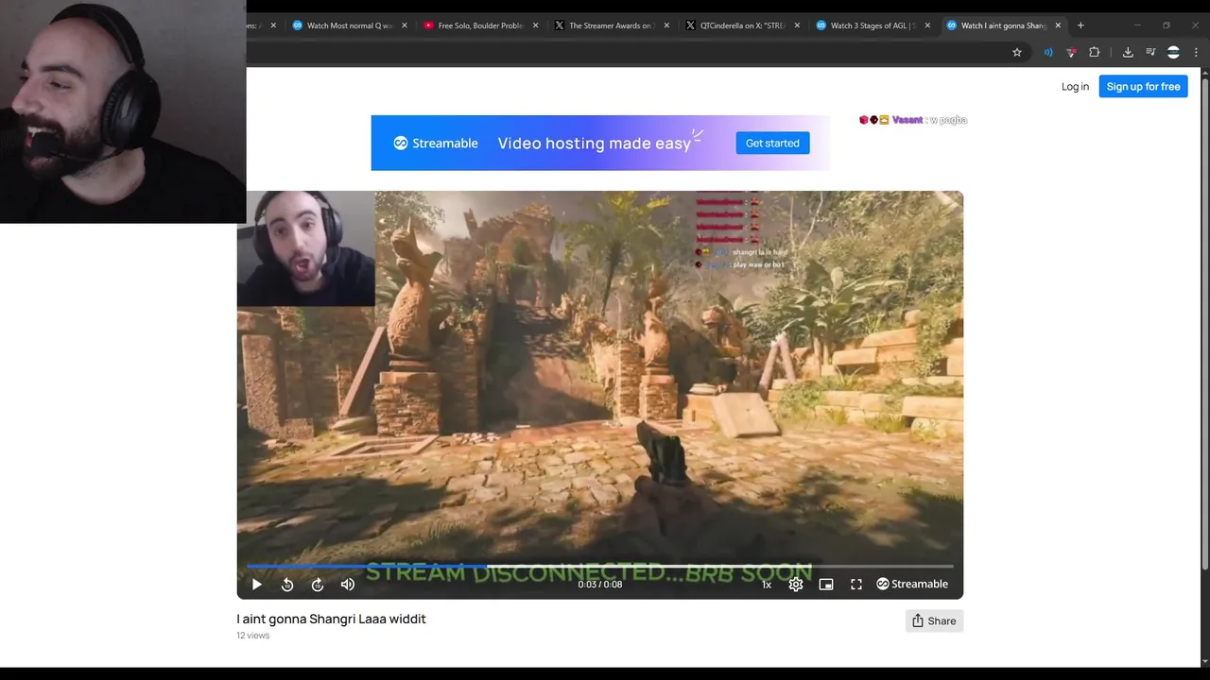Screen dimensions: 1210x680
Task: Click the video title I aint gonna Shangri Laaa widdit
Action: tap(331, 620)
